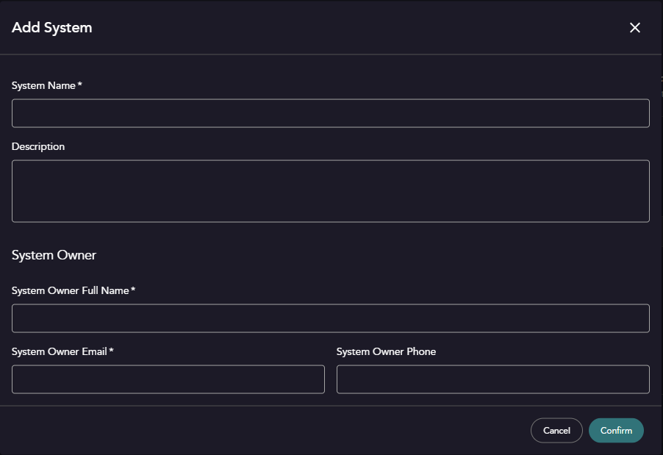Click the Description label
The height and width of the screenshot is (455, 663).
pyautogui.click(x=37, y=146)
